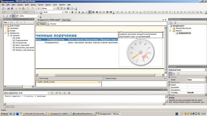Collapse the Reports folder in Solution Explorer
The width and height of the screenshot is (207, 116).
[170, 31]
